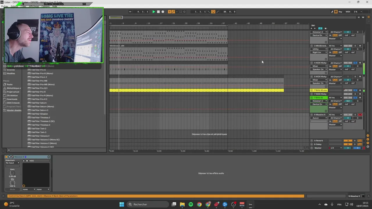
Task: Unfold Massive X device parameters triangle
Action: point(9,157)
